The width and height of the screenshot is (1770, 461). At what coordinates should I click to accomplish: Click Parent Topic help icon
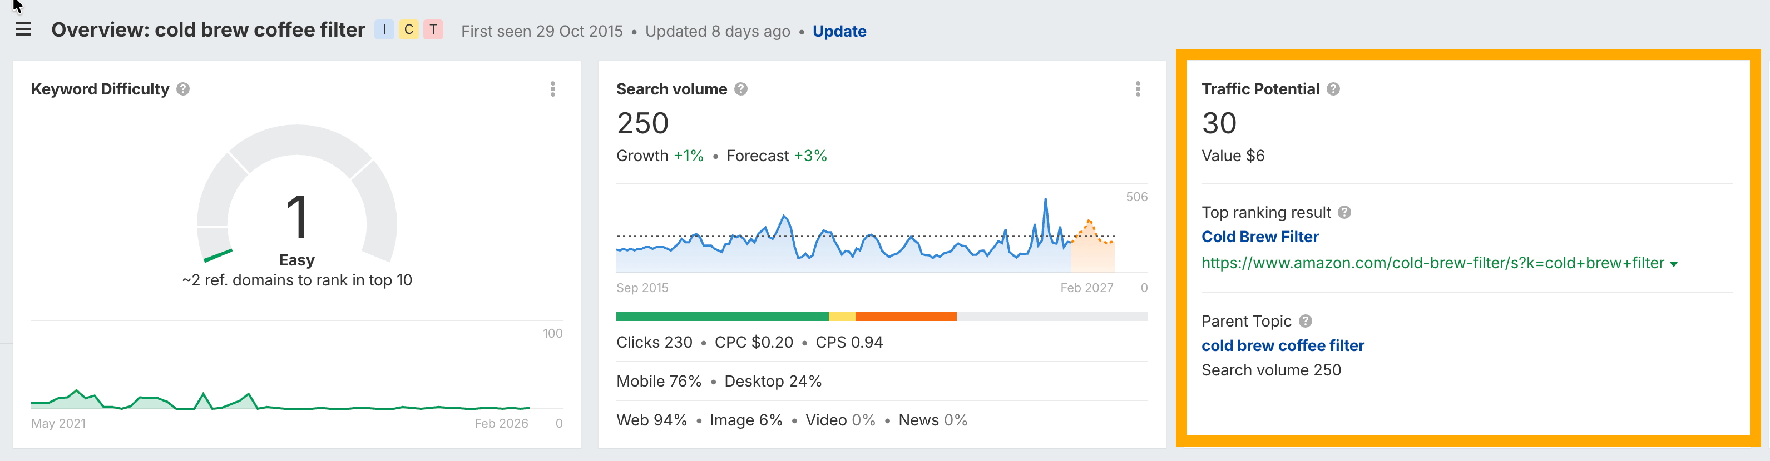[x=1306, y=321]
